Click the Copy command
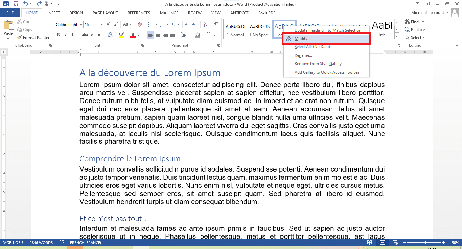462x249 pixels. click(25, 30)
